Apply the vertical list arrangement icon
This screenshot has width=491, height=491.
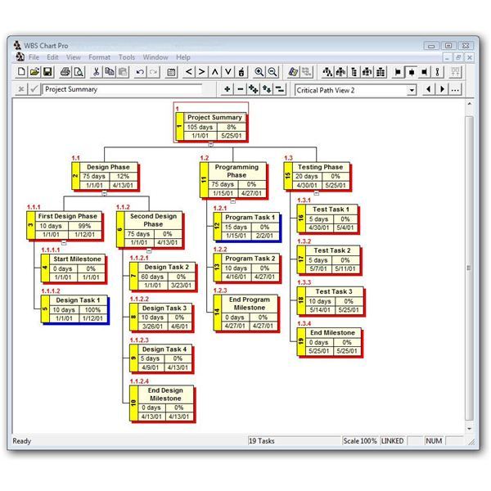click(x=354, y=72)
